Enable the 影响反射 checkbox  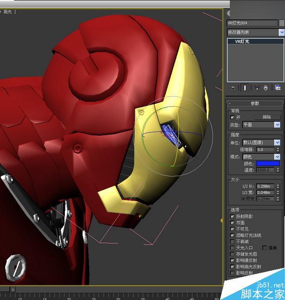pos(232,273)
